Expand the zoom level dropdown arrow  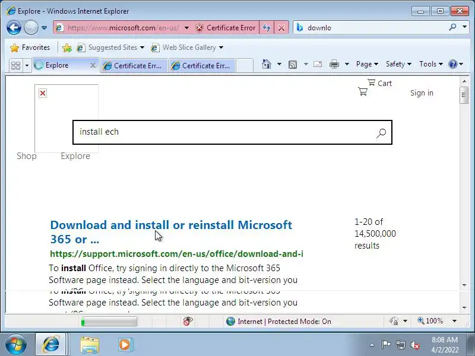[454, 321]
